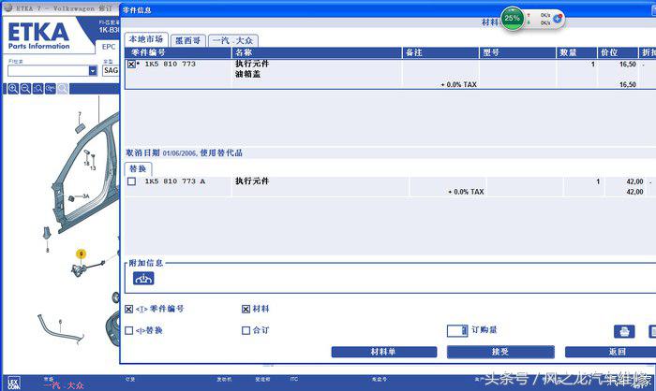Image resolution: width=656 pixels, height=391 pixels.
Task: Click the LexCom logo in bottom bar
Action: [x=14, y=383]
